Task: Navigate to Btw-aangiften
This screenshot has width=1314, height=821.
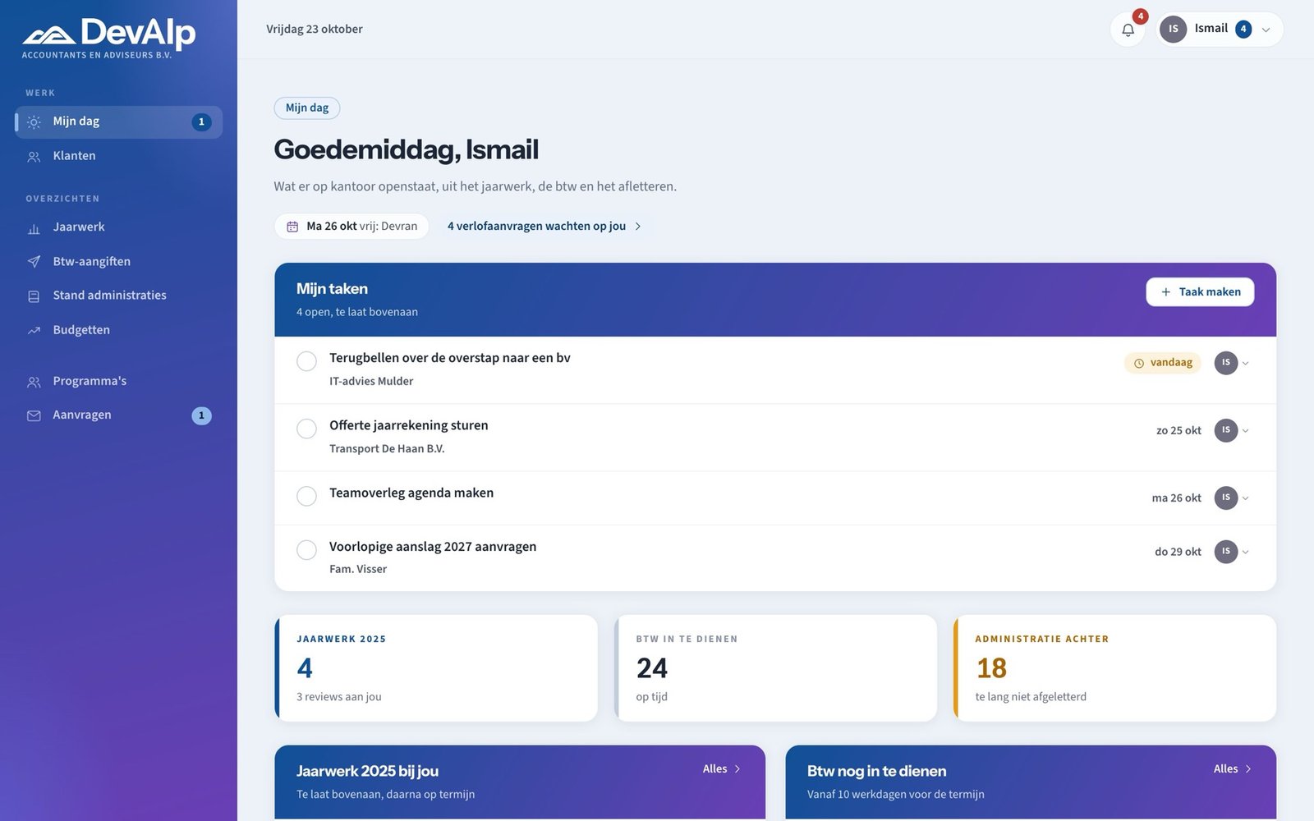Action: 118,262
